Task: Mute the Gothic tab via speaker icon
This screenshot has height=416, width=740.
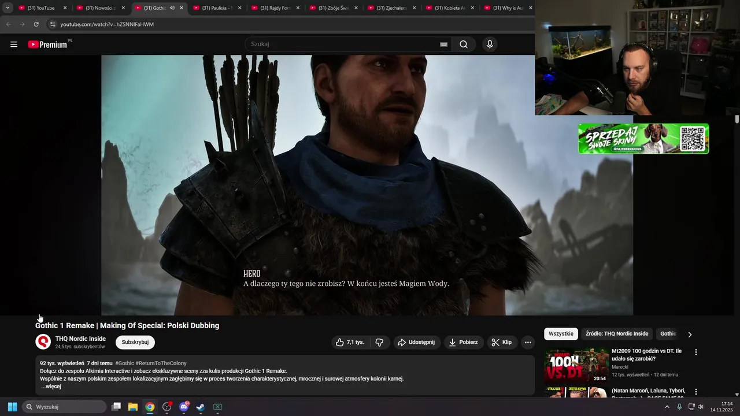Action: 172,8
